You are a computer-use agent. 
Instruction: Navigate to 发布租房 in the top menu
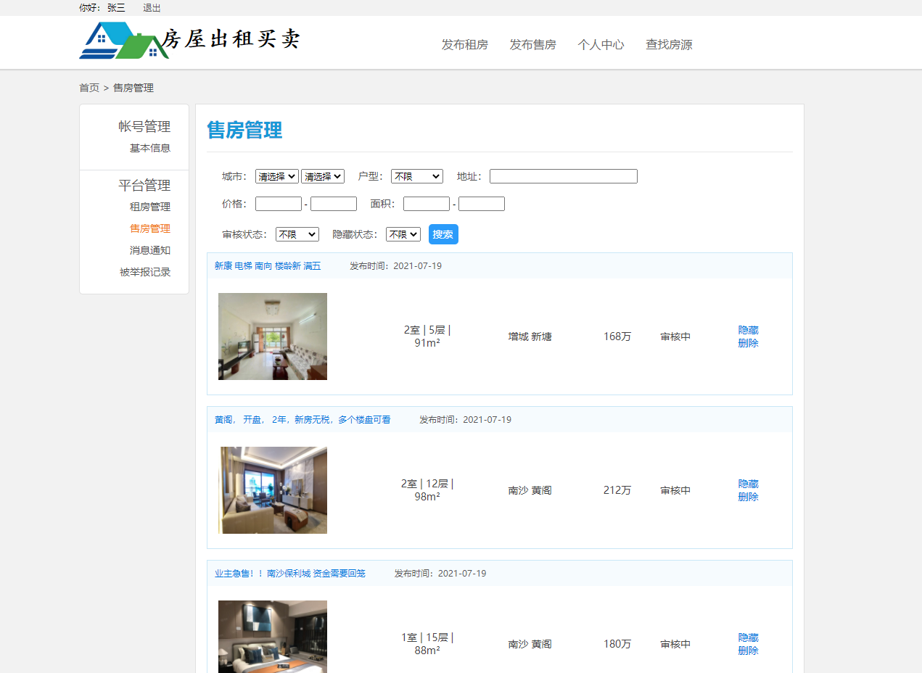pyautogui.click(x=464, y=44)
